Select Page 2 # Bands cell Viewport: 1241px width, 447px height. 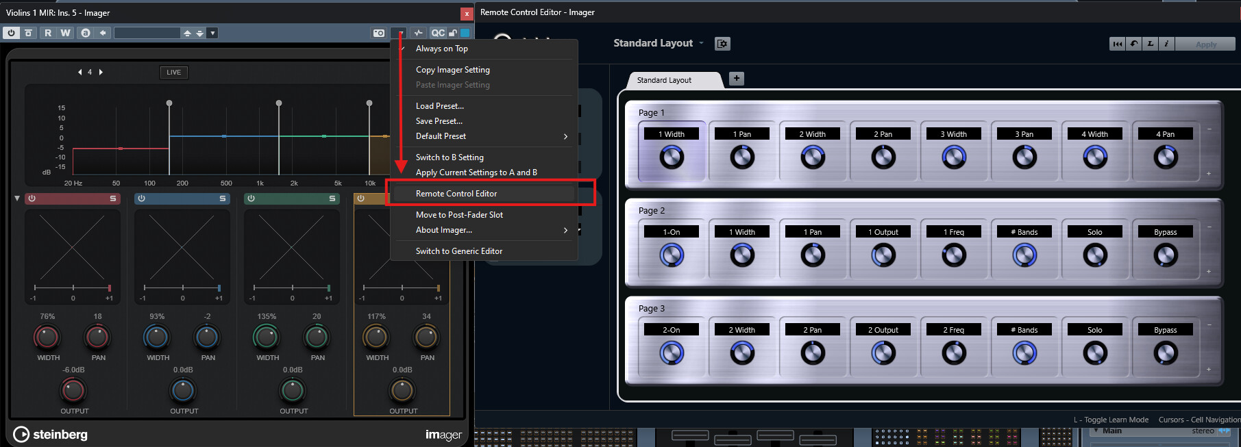1024,249
